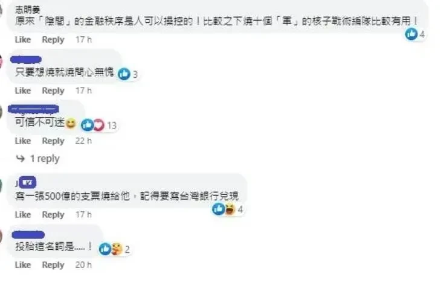Click reaction count 13

(x=112, y=126)
